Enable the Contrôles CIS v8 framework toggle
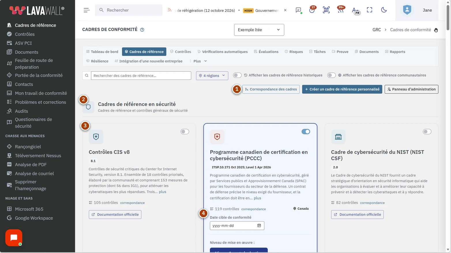 click(x=185, y=132)
